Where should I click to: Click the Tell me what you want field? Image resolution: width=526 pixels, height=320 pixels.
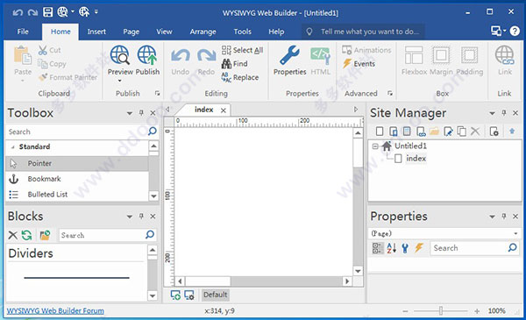point(363,32)
